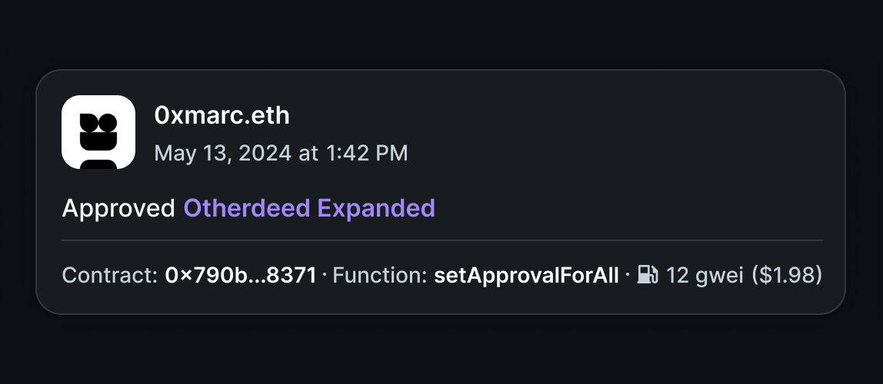Click the May 13, 2024 date text
Viewport: 883px width, 384px height.
point(223,153)
